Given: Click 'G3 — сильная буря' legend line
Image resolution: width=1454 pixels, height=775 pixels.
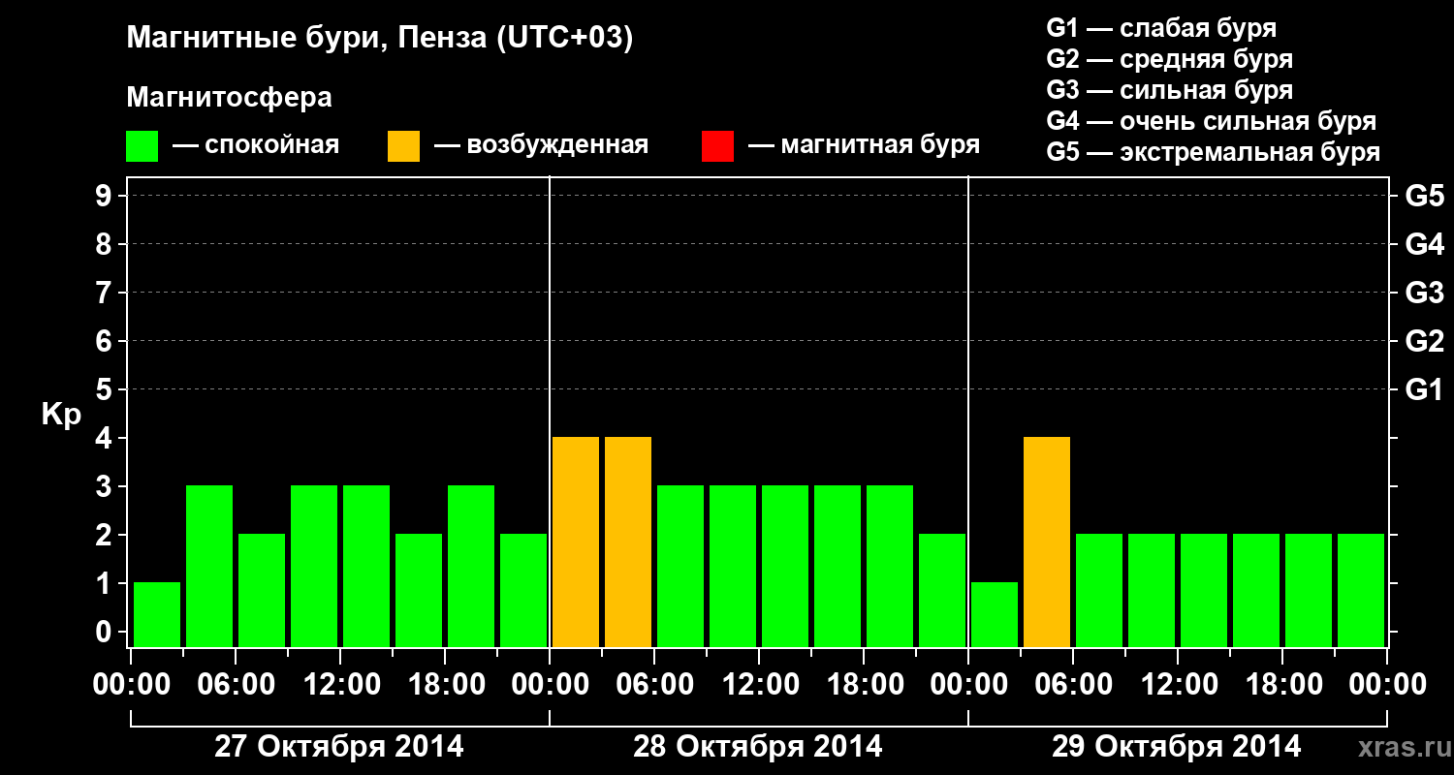Looking at the screenshot, I should point(1169,90).
